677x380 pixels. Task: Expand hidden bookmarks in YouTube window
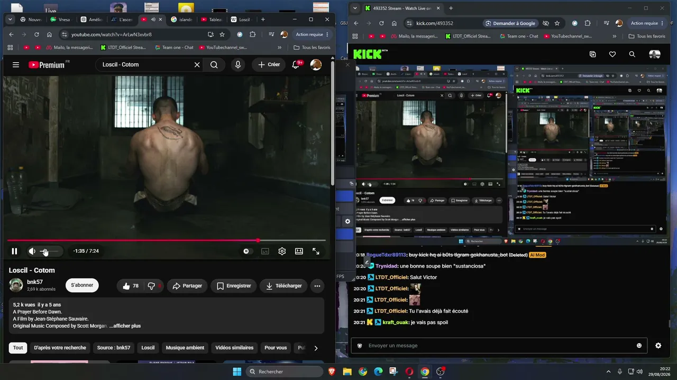[x=279, y=47]
